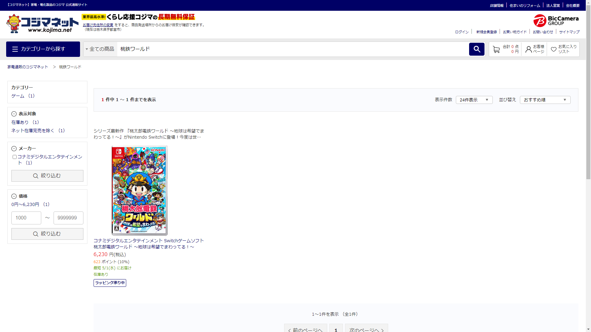Click the 店舗情報 top menu link

click(x=497, y=6)
